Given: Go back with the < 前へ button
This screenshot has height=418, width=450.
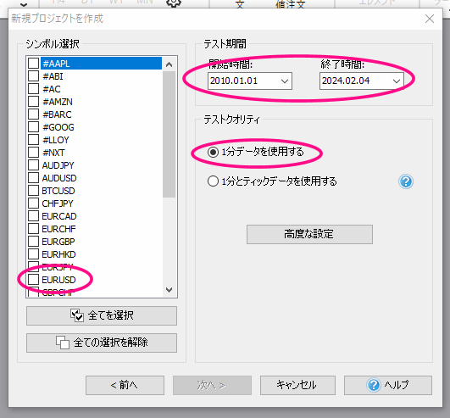Looking at the screenshot, I should pos(125,385).
